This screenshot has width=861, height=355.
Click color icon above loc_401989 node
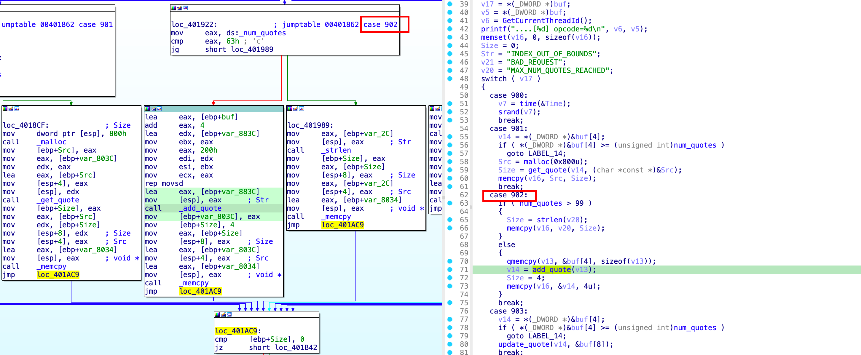[290, 109]
